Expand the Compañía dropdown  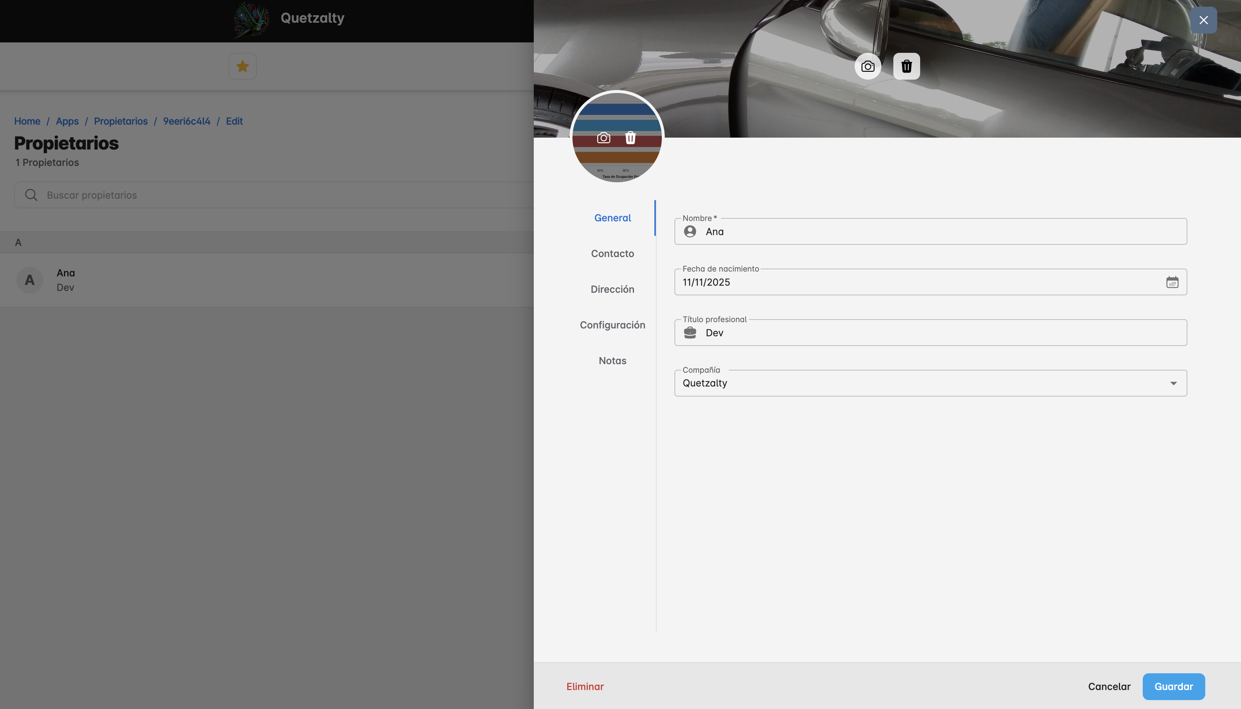coord(1173,383)
